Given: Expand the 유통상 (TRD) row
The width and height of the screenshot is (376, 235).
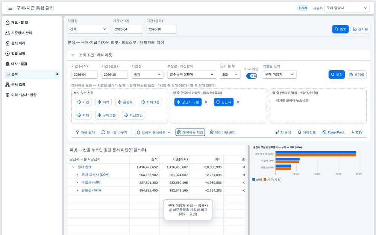Looking at the screenshot, I should tap(77, 190).
